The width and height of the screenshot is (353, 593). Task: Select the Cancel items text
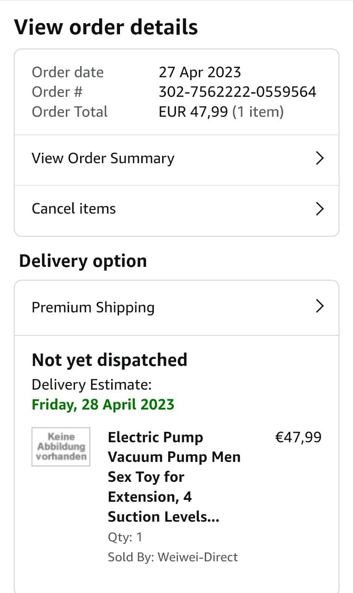(x=74, y=208)
